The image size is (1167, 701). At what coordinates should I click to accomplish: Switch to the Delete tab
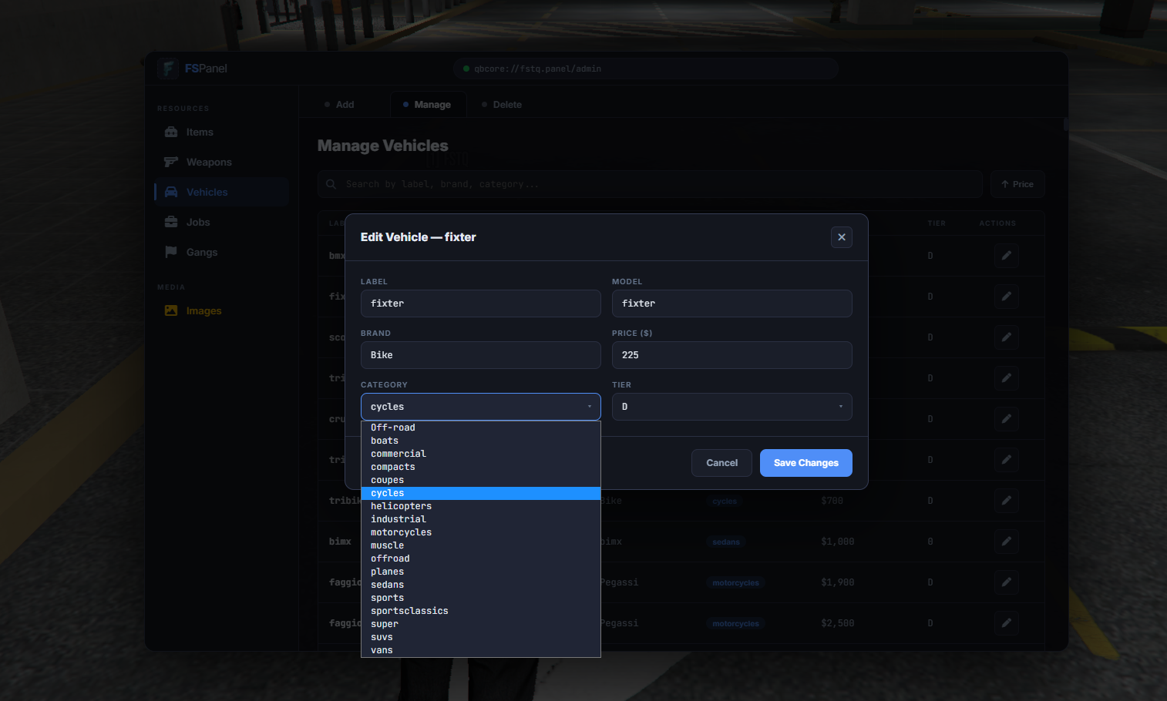[502, 105]
